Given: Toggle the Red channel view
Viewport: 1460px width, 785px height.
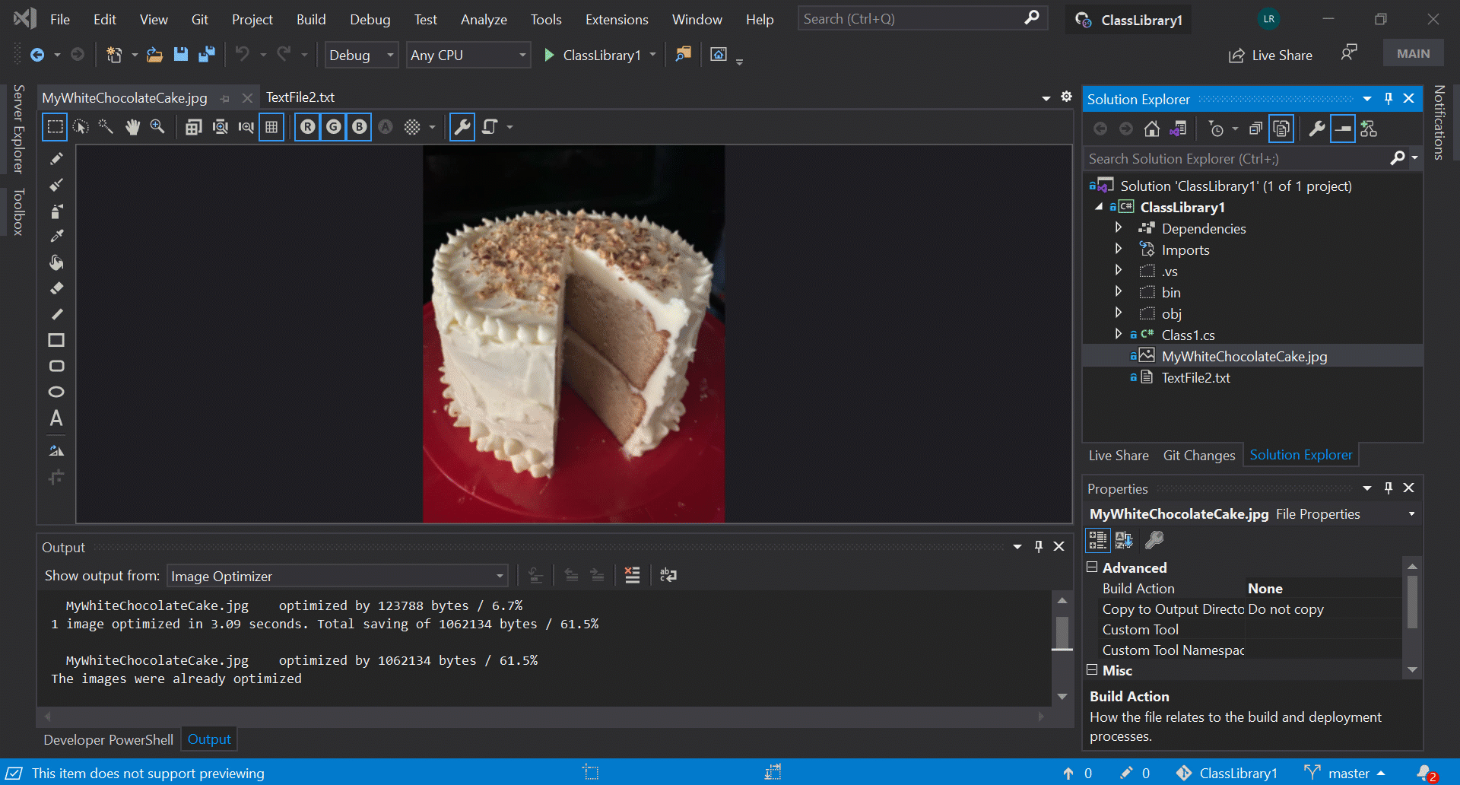Looking at the screenshot, I should pos(307,127).
